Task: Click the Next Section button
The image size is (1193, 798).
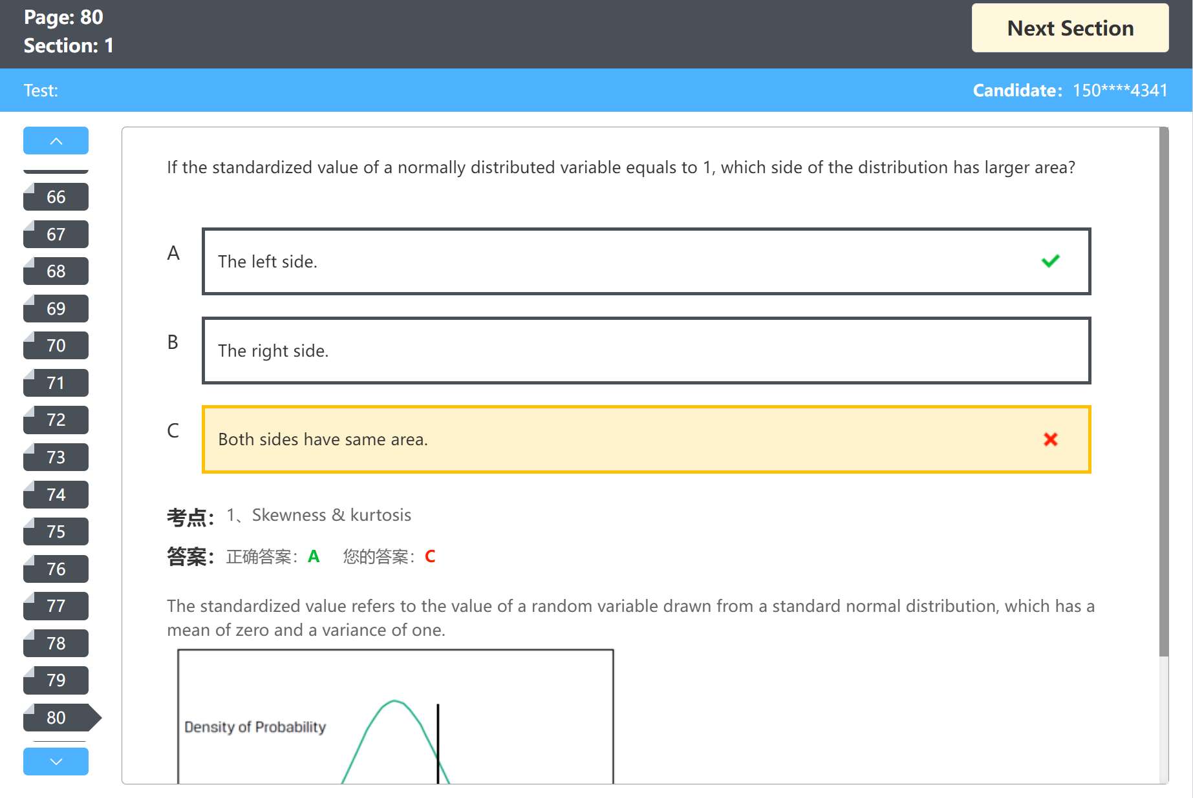Action: 1069,28
